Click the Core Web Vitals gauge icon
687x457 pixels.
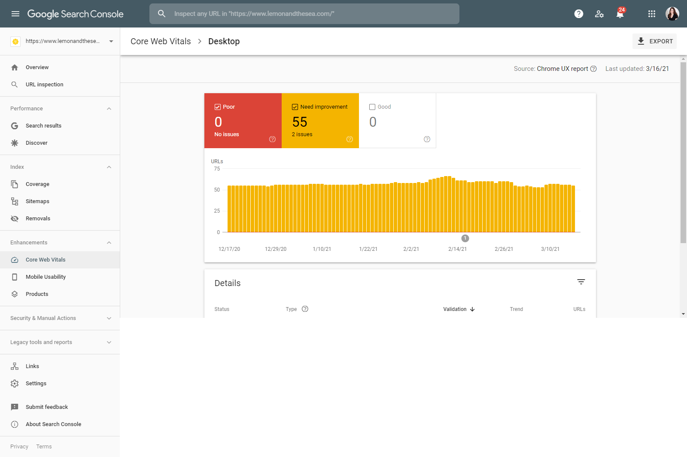pyautogui.click(x=15, y=260)
